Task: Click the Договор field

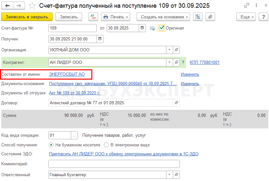Action: tap(111, 103)
